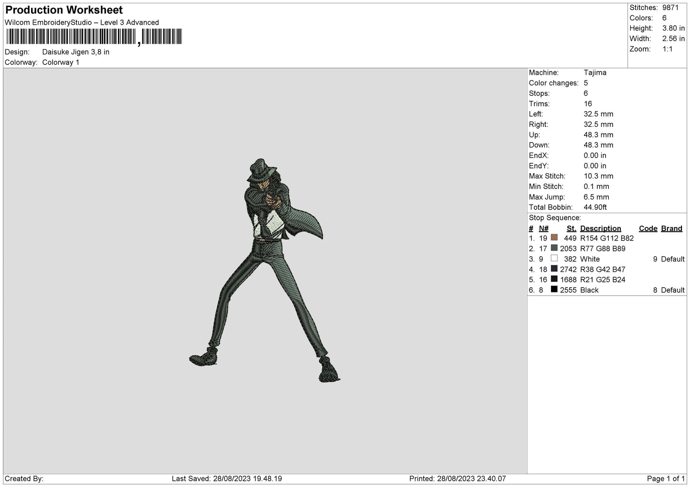Click the brown R154 G112 B82 swatch
This screenshot has height=487, width=690.
[x=554, y=238]
